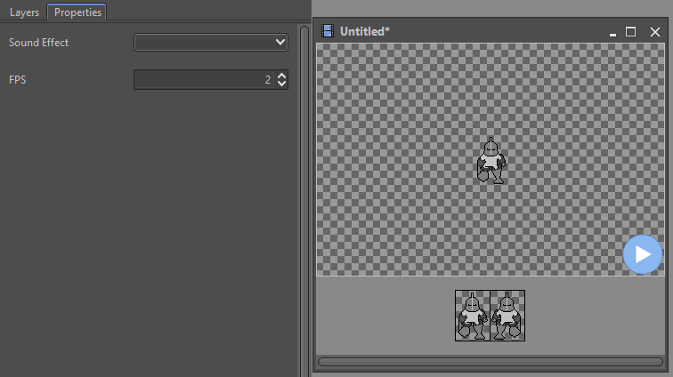Click the Untitled window film icon
This screenshot has width=673, height=377.
328,31
